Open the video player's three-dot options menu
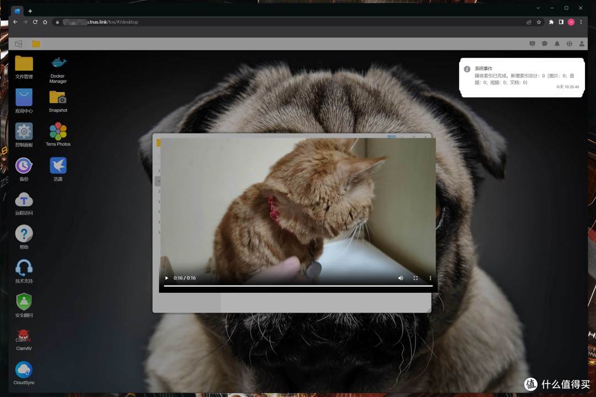The height and width of the screenshot is (397, 596). tap(430, 278)
